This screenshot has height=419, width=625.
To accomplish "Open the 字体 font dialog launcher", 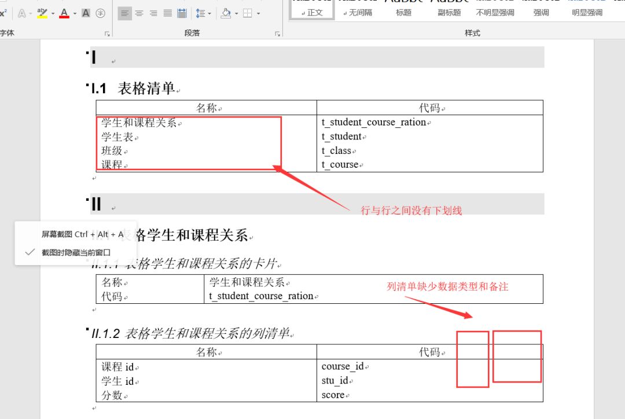I will (x=107, y=34).
